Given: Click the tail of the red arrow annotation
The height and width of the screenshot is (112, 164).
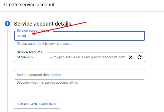Looking at the screenshot, I should click(x=86, y=22).
